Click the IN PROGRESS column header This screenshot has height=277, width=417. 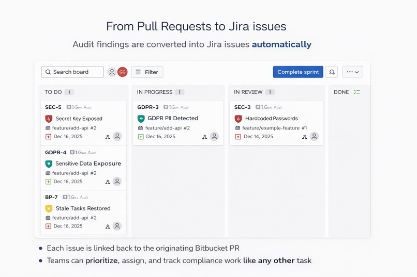click(155, 92)
